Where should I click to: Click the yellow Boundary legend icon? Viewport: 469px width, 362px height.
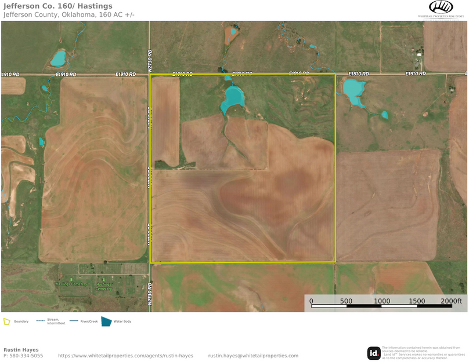[x=7, y=321]
